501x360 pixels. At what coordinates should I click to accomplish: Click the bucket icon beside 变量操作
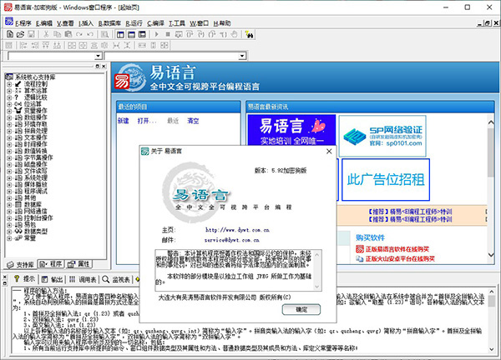coord(18,110)
